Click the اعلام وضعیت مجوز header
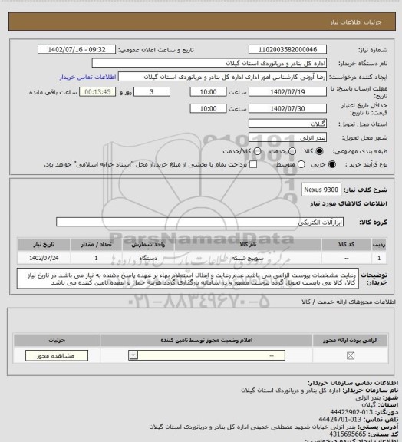Screen dimensions: 402x442 point(206,340)
